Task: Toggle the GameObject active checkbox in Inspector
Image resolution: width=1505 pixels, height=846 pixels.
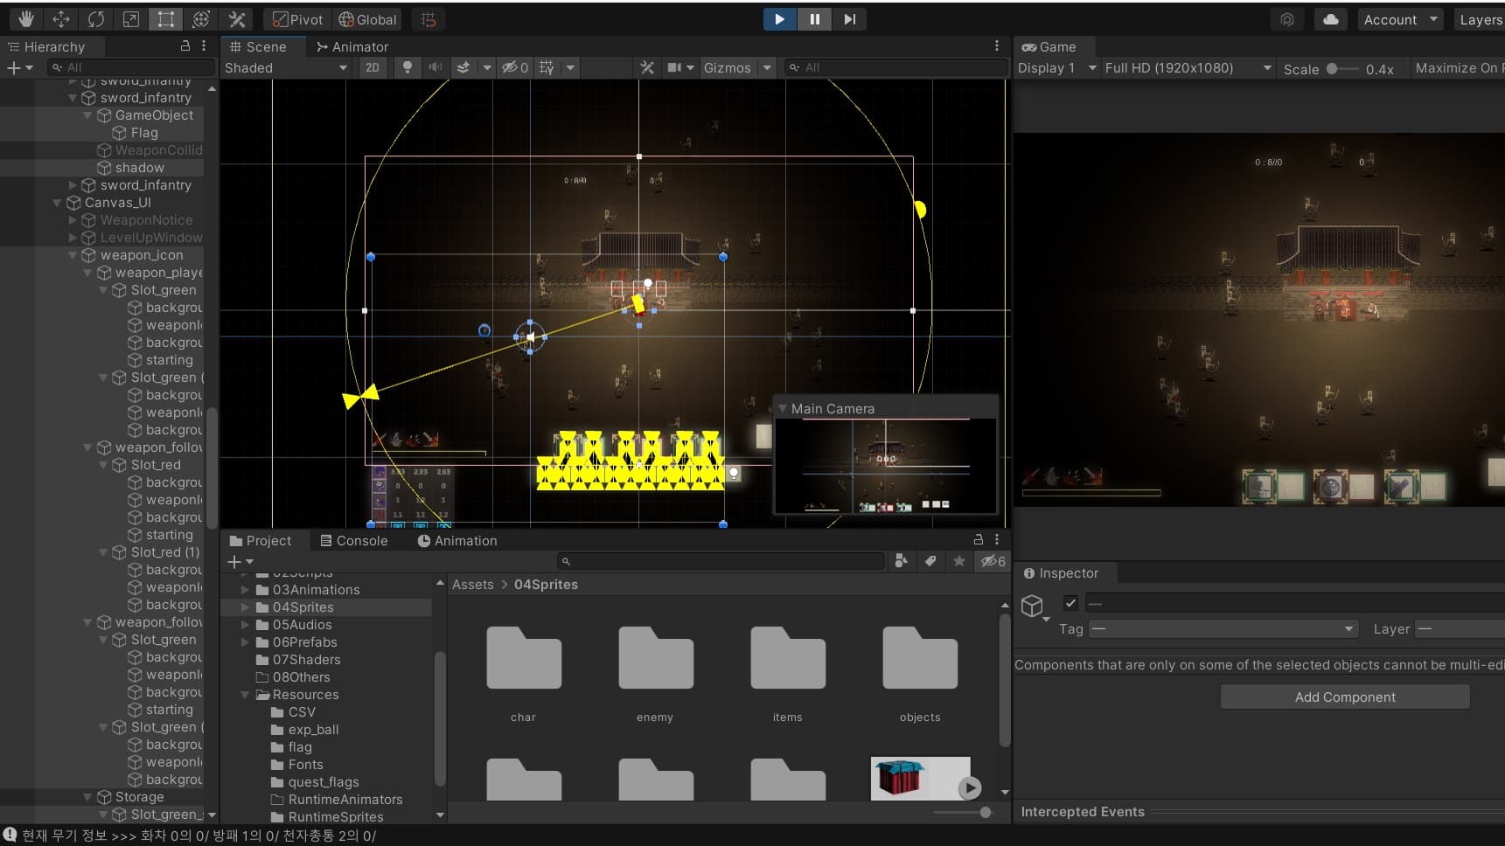Action: coord(1070,603)
